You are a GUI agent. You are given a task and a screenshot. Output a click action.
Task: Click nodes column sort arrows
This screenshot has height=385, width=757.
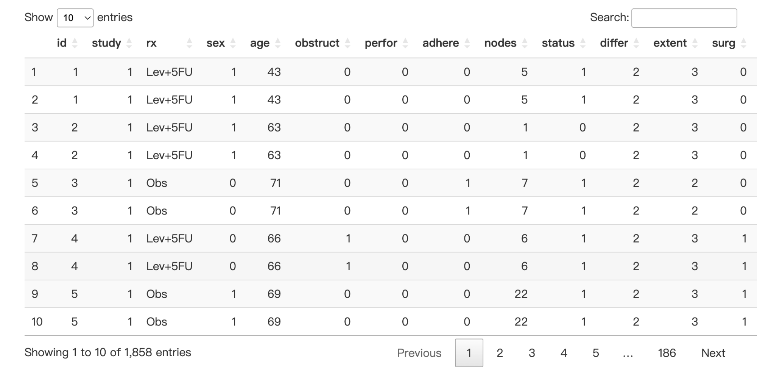click(x=524, y=43)
